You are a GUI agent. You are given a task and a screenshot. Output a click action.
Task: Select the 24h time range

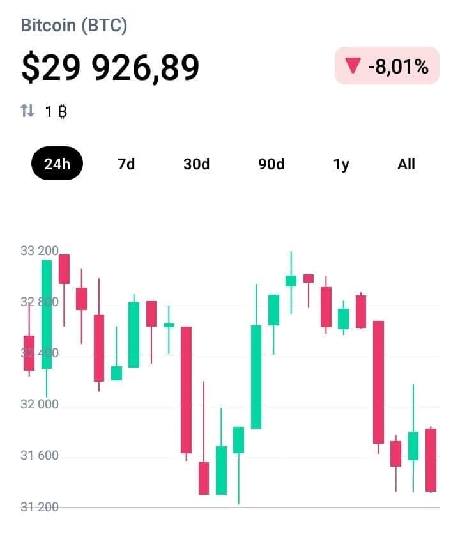point(57,164)
